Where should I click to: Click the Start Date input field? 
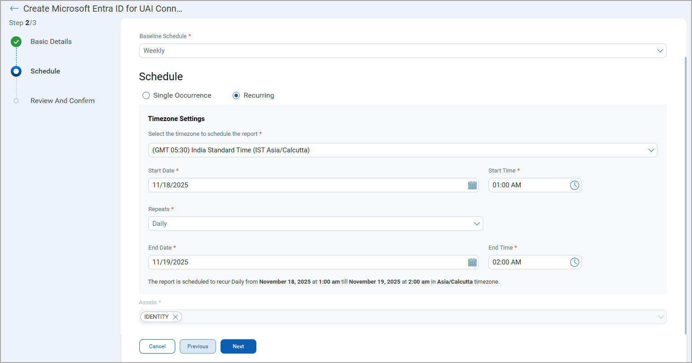[x=305, y=185]
